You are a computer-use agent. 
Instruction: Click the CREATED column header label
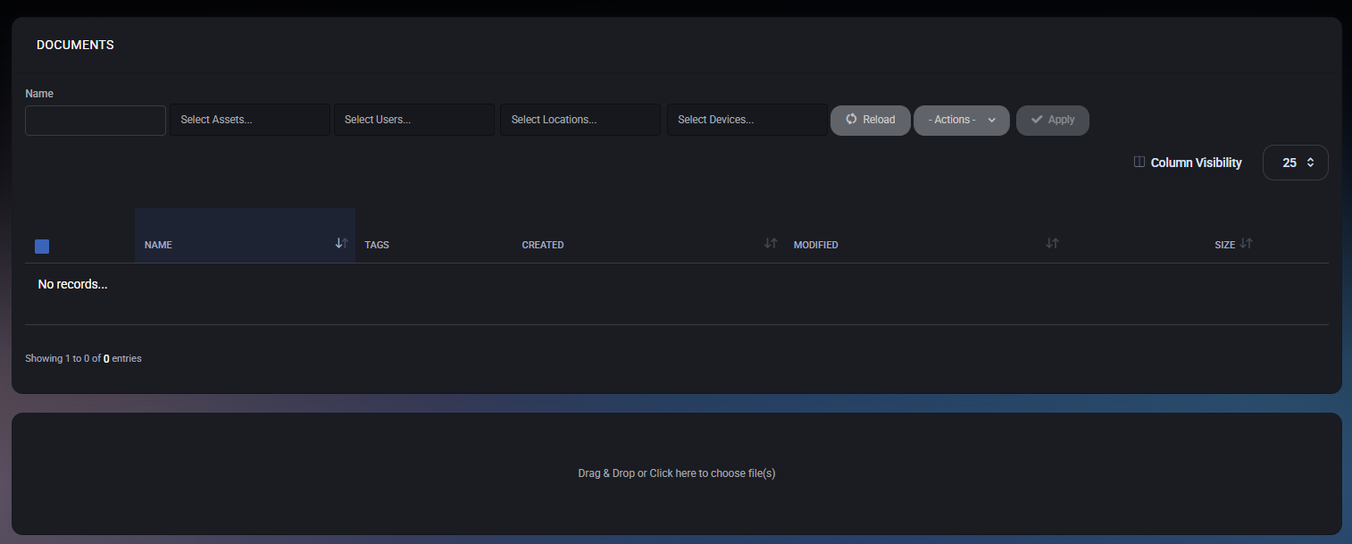coord(542,245)
